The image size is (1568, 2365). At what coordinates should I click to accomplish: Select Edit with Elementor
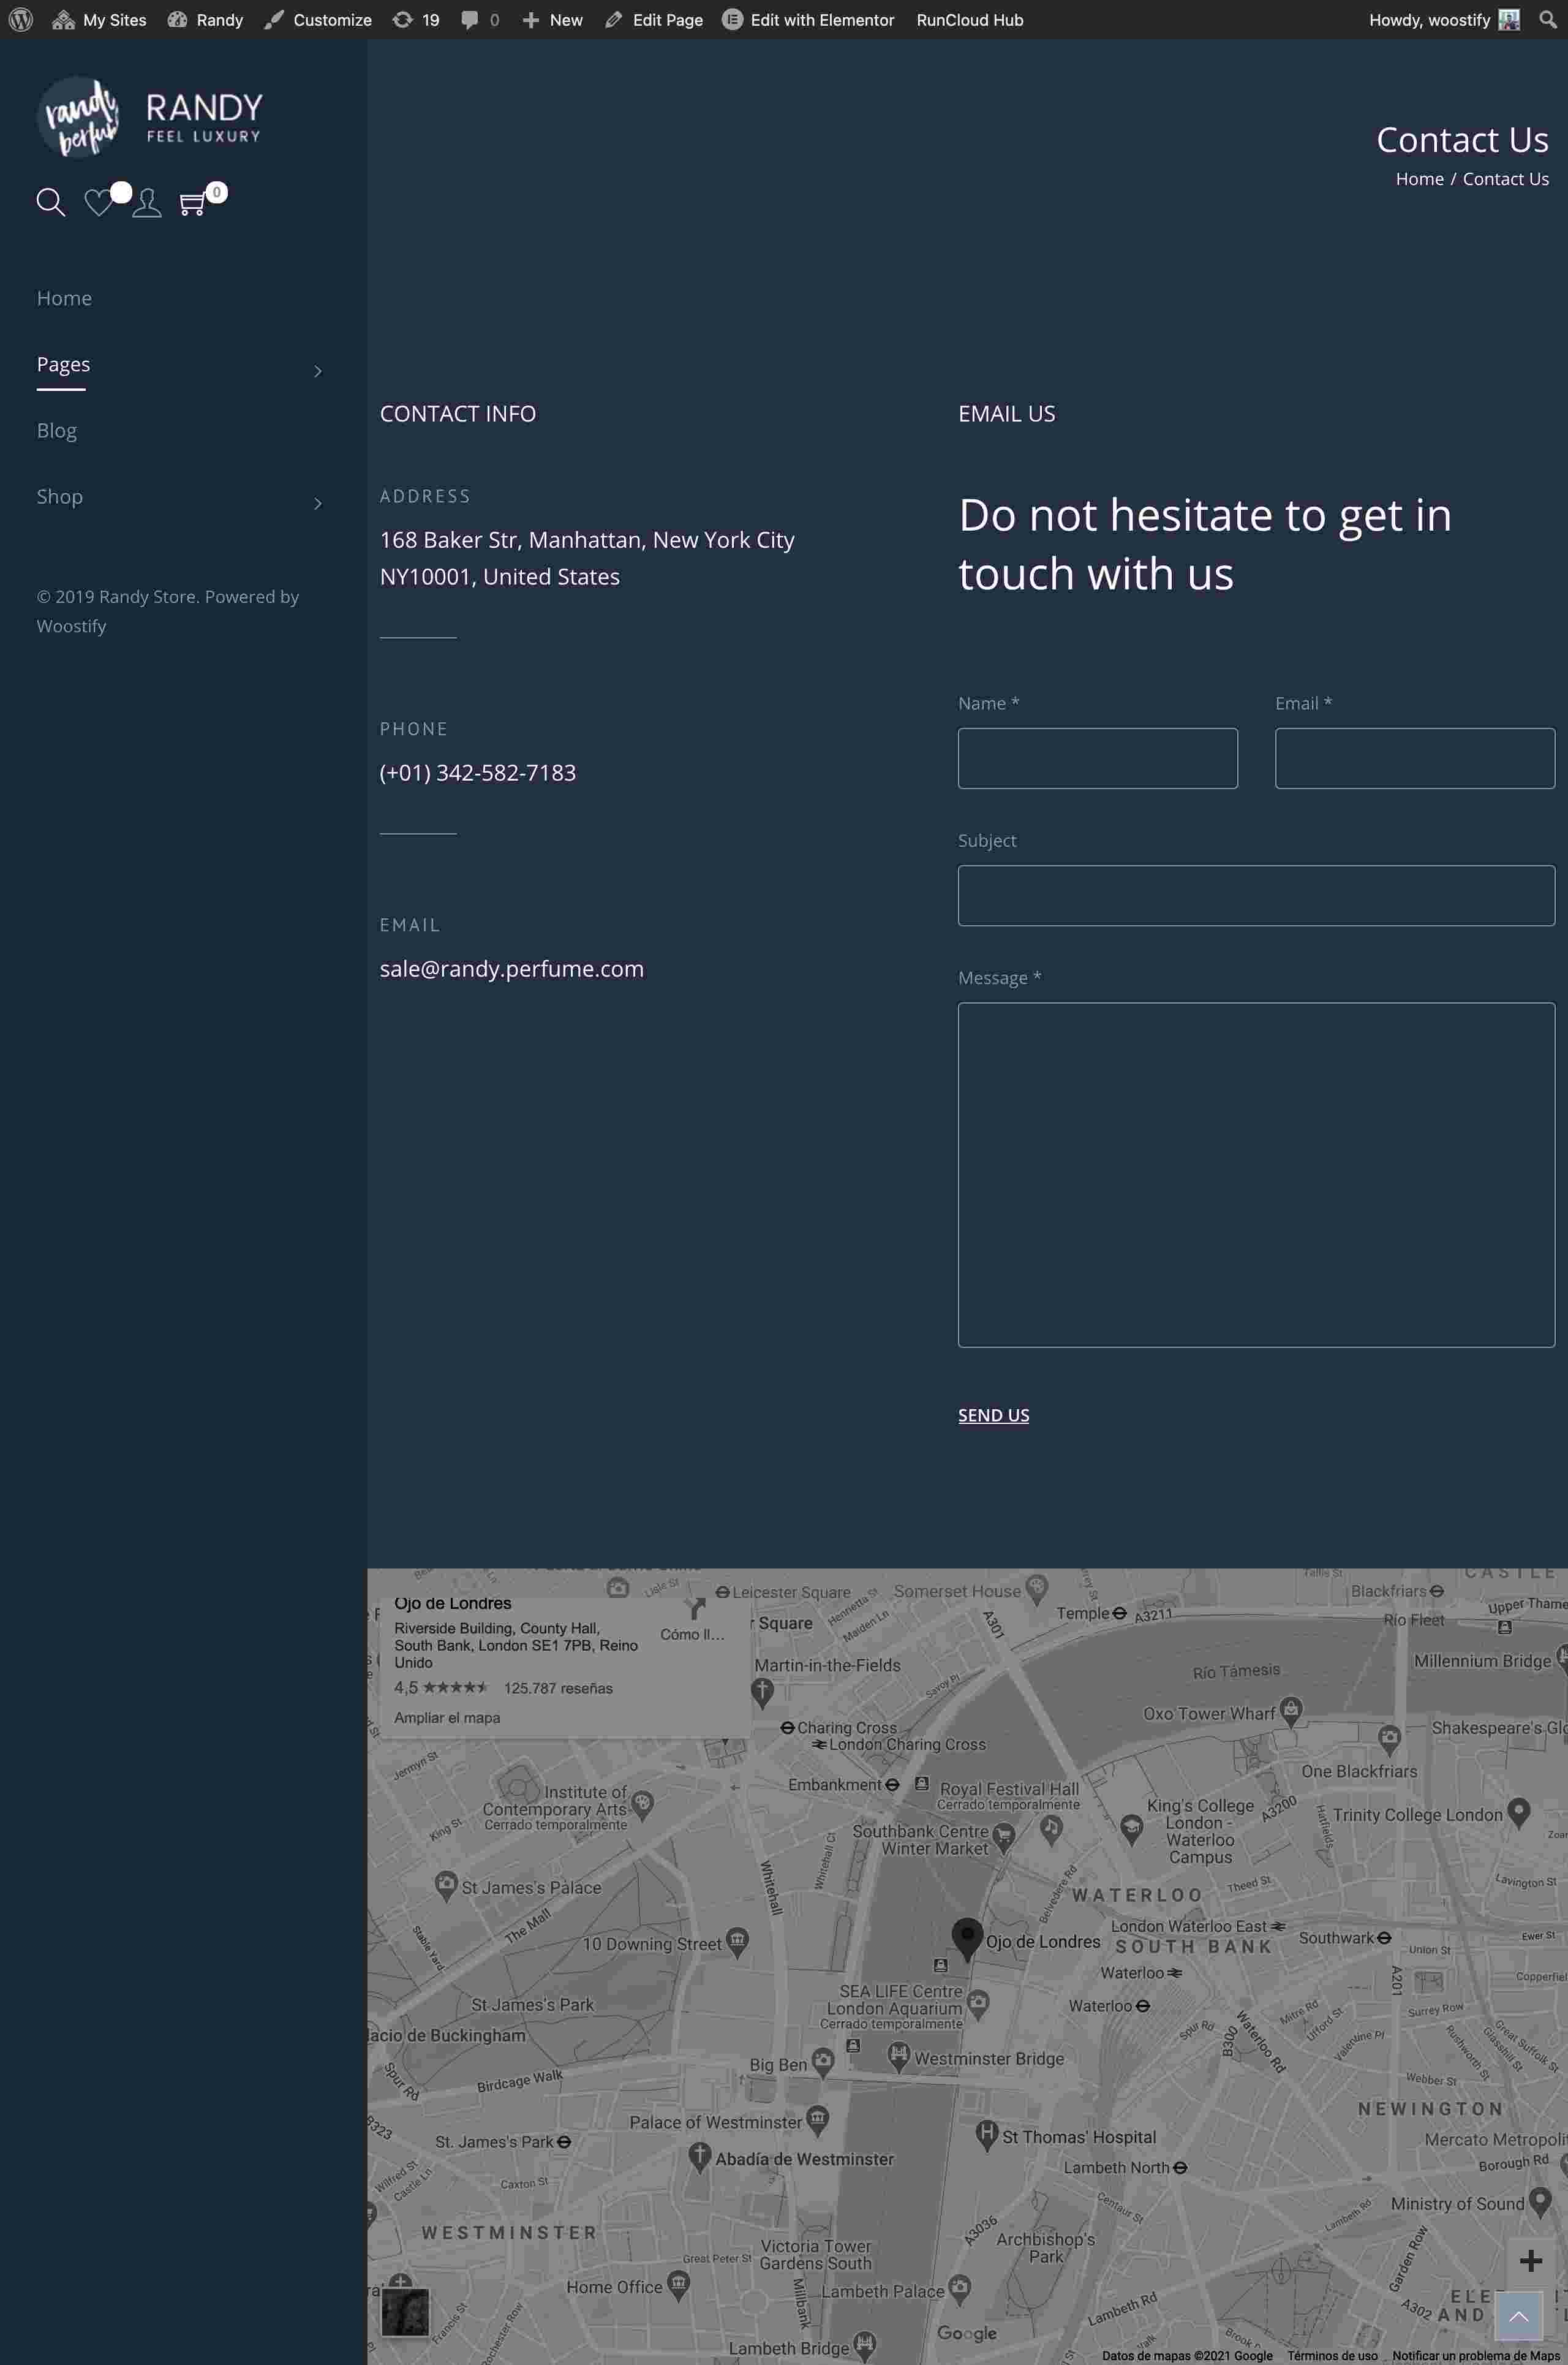click(x=808, y=20)
